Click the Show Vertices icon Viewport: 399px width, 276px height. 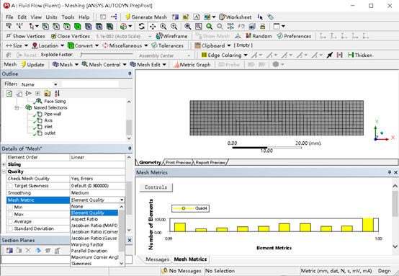[x=9, y=36]
